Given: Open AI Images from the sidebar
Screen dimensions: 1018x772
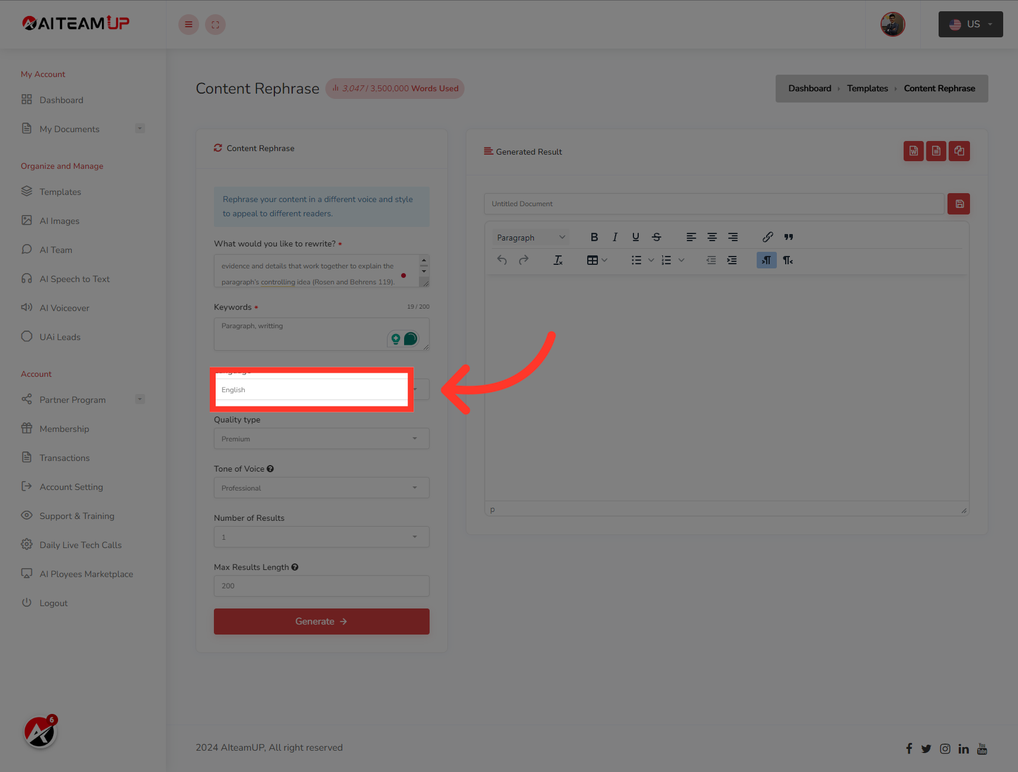Looking at the screenshot, I should (x=59, y=220).
